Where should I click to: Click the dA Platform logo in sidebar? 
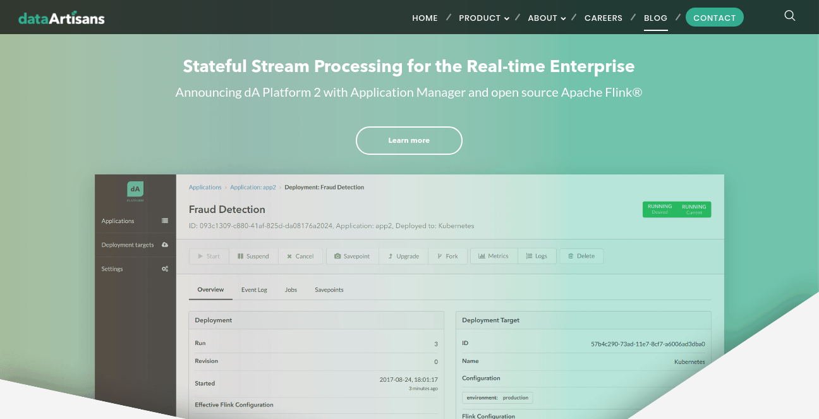[135, 191]
